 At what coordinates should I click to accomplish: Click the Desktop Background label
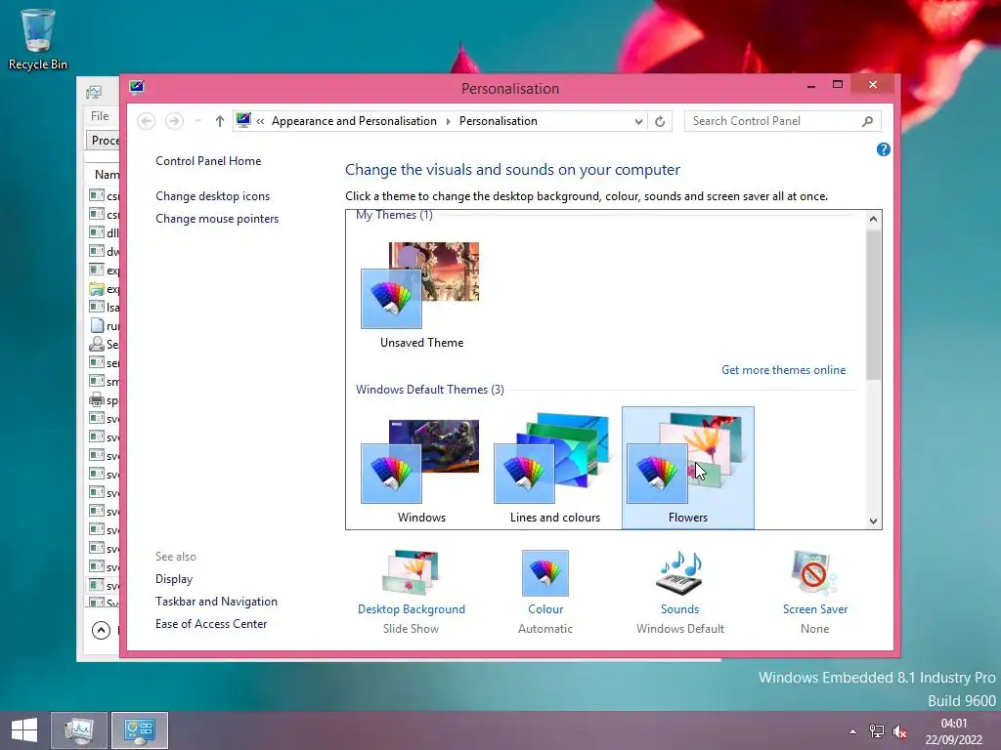click(x=412, y=609)
